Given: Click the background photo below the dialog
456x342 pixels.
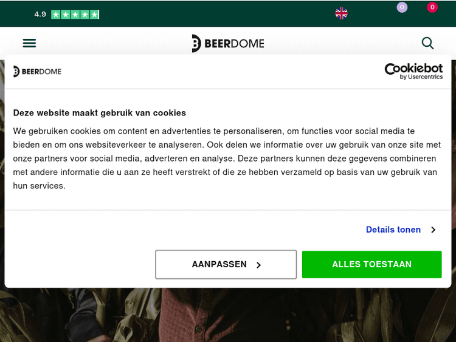Looking at the screenshot, I should [x=228, y=316].
